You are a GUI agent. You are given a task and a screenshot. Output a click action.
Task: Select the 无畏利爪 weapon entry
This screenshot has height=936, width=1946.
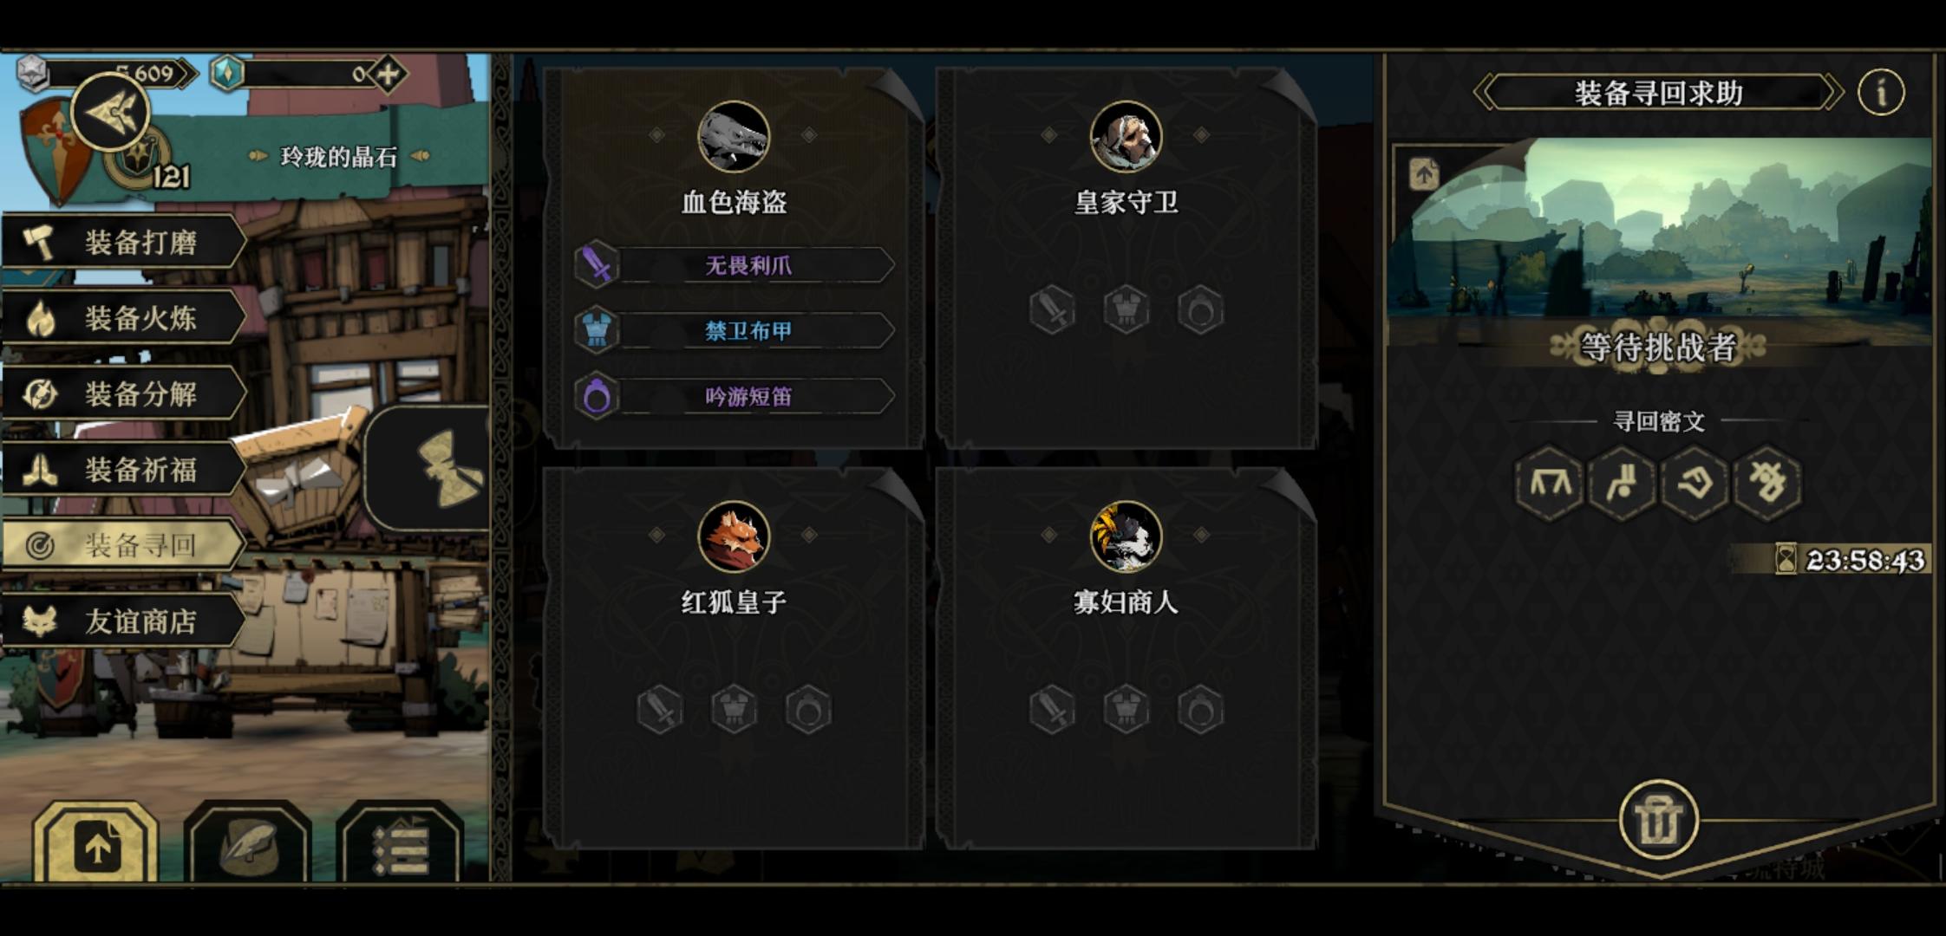[x=734, y=265]
